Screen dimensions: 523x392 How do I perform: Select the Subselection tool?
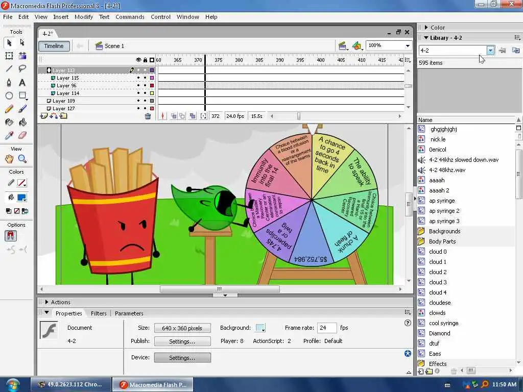coord(22,43)
